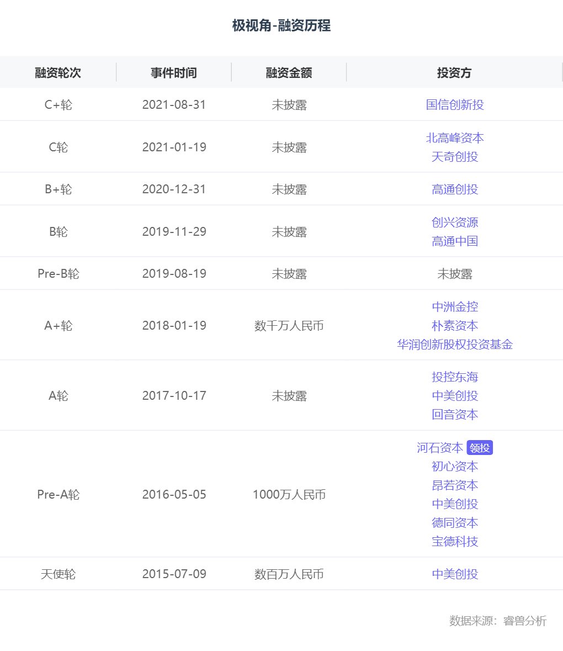Image resolution: width=563 pixels, height=651 pixels.
Task: Click 未披露 investor in Pre-B轮 row
Action: pos(455,274)
